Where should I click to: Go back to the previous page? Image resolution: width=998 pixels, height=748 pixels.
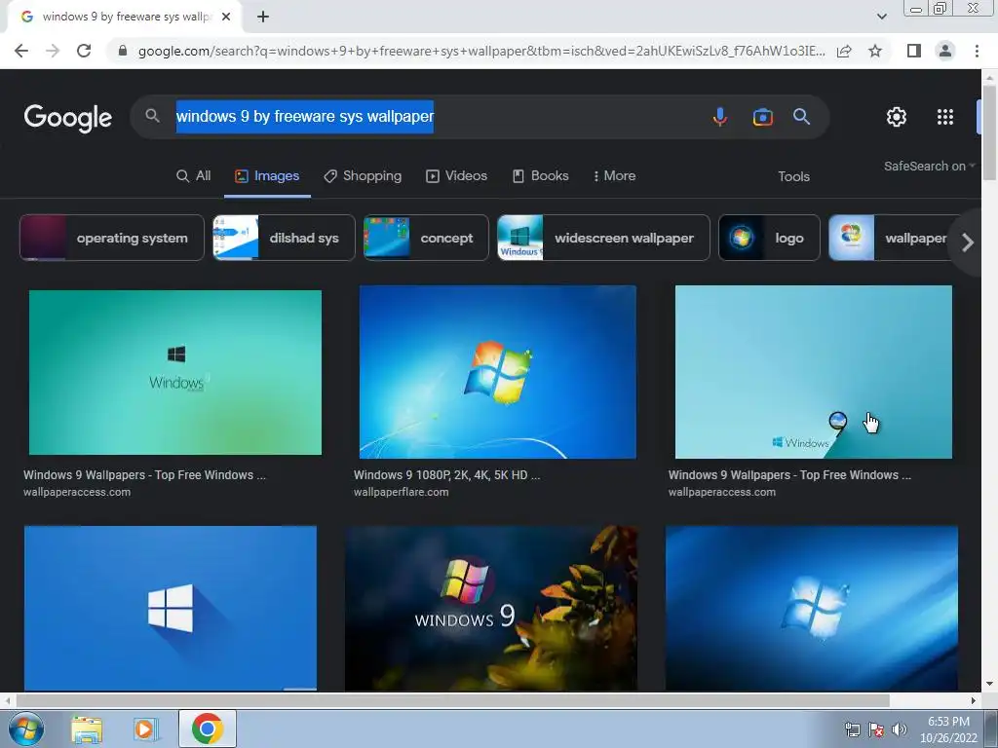tap(21, 51)
